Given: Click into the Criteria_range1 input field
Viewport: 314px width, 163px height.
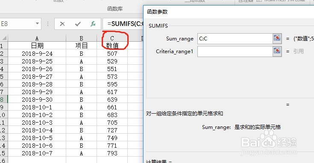Looking at the screenshot, I should pyautogui.click(x=235, y=51).
